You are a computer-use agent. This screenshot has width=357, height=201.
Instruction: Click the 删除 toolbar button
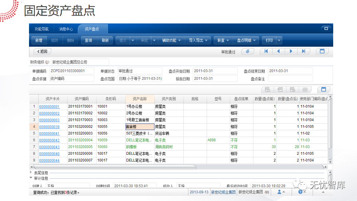tap(71, 40)
